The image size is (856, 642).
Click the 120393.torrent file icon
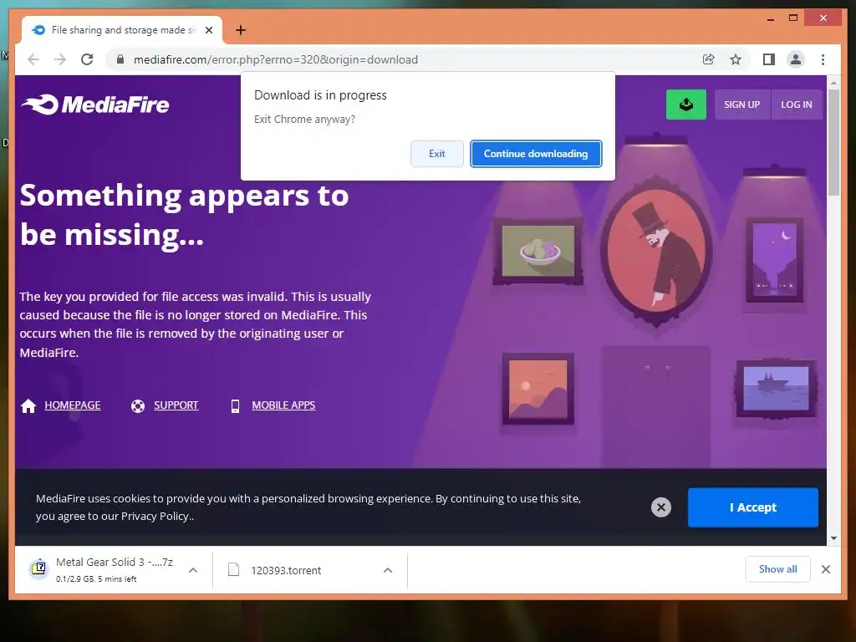tap(234, 569)
